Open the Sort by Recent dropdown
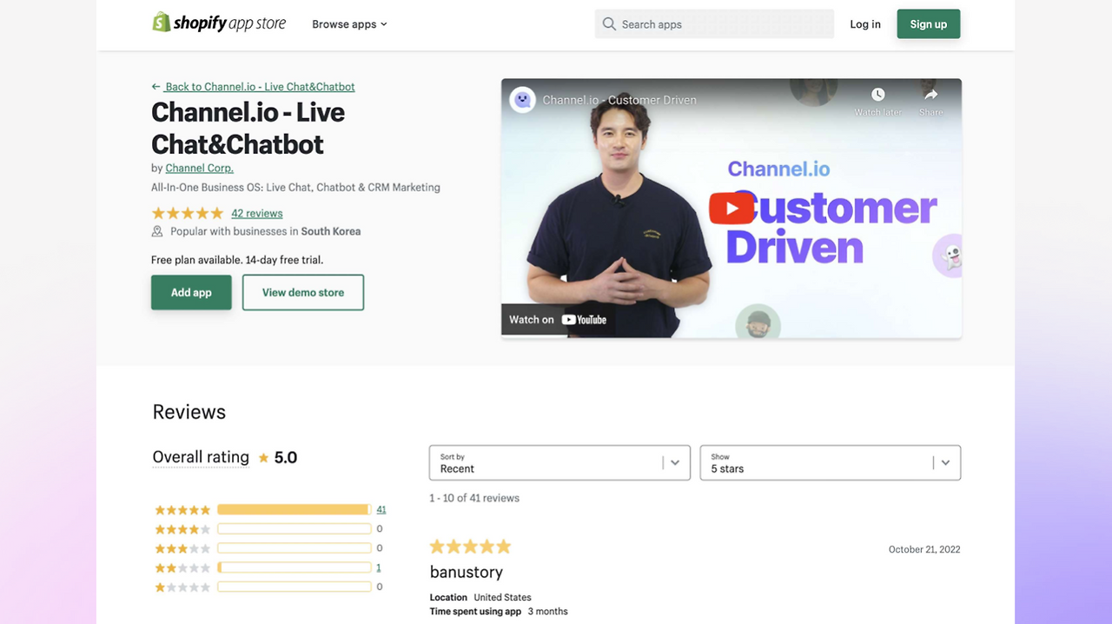Screen dimensions: 1112x624 click(x=559, y=463)
